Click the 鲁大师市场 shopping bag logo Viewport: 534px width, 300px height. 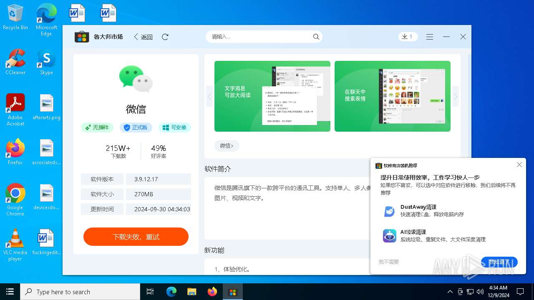82,37
